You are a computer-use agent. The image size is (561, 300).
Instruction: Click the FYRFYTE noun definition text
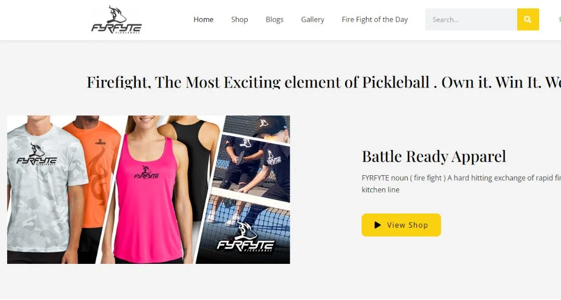pyautogui.click(x=461, y=184)
